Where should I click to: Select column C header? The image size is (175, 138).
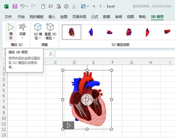pyautogui.click(x=55, y=62)
